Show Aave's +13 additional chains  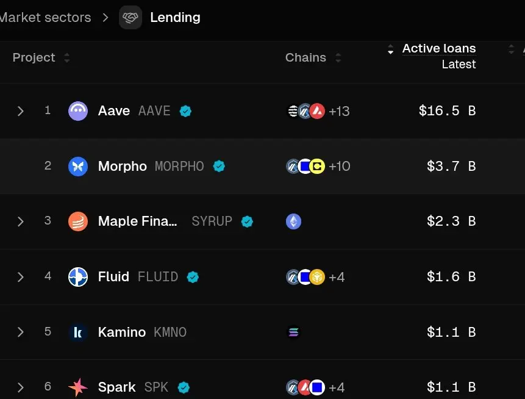pos(339,111)
